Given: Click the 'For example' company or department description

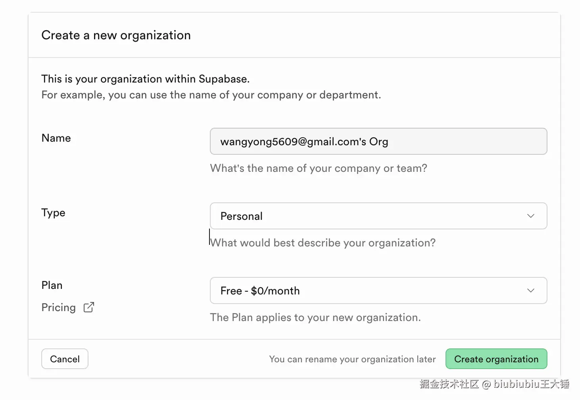Looking at the screenshot, I should click(211, 95).
